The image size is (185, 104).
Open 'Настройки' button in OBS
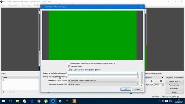(x=174, y=89)
